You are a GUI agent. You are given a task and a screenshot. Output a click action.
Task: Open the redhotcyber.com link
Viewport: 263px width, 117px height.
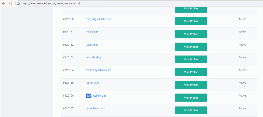pos(96,95)
